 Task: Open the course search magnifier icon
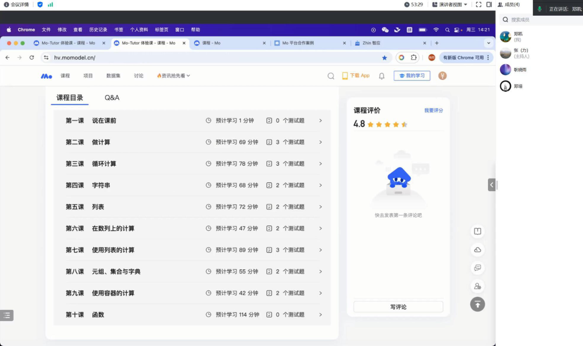coord(331,76)
